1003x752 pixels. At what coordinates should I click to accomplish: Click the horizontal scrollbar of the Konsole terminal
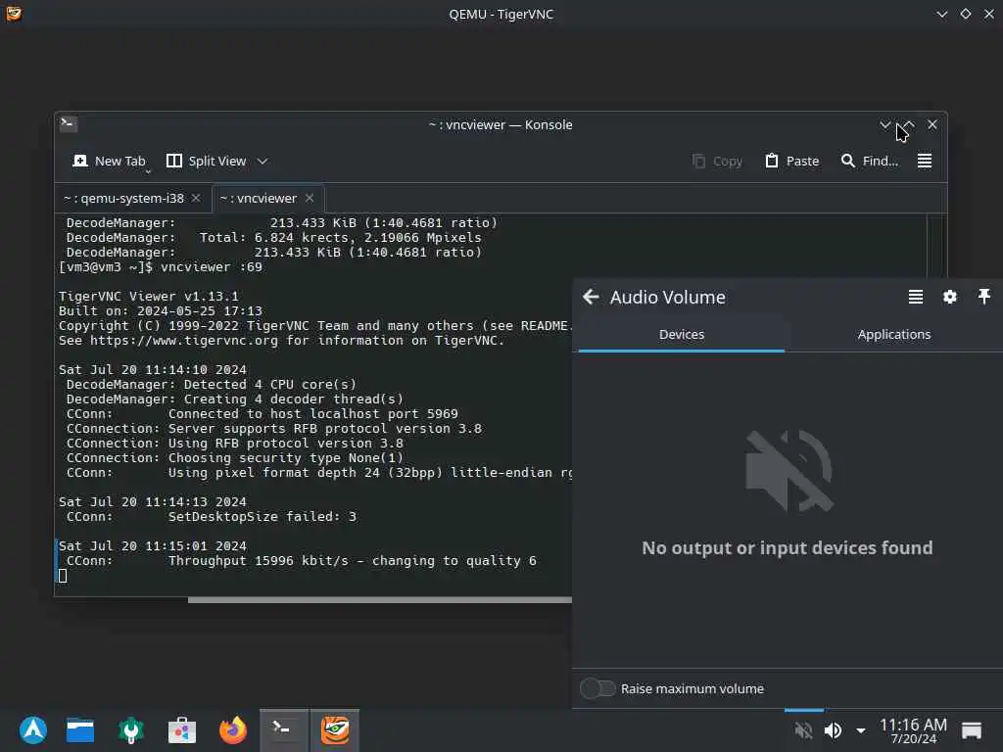(379, 600)
